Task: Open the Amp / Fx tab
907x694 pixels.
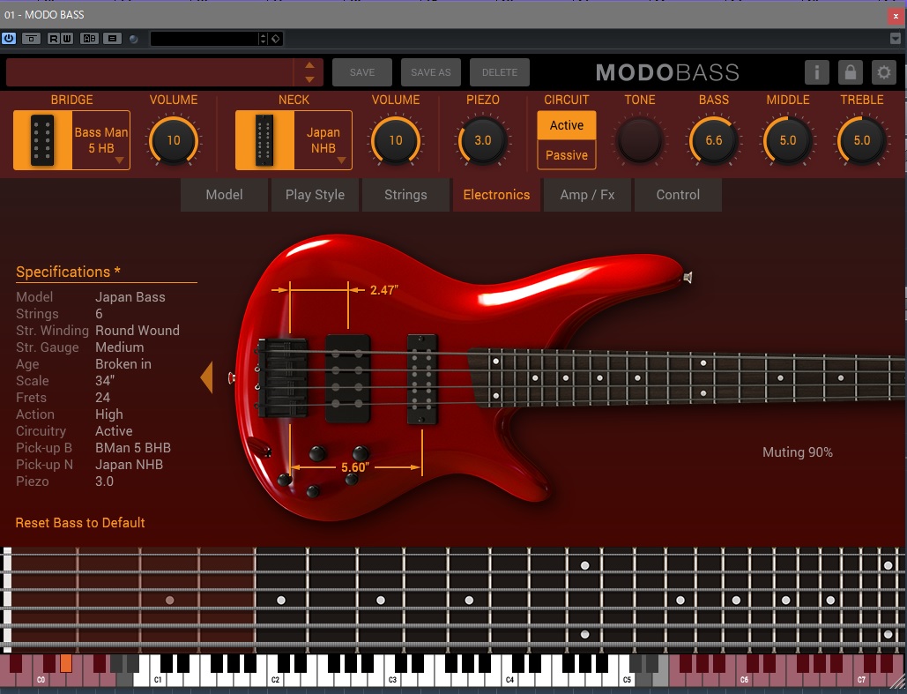Action: tap(587, 195)
